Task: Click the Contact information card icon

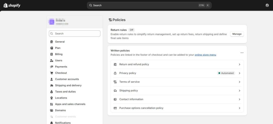Action: click(x=115, y=99)
